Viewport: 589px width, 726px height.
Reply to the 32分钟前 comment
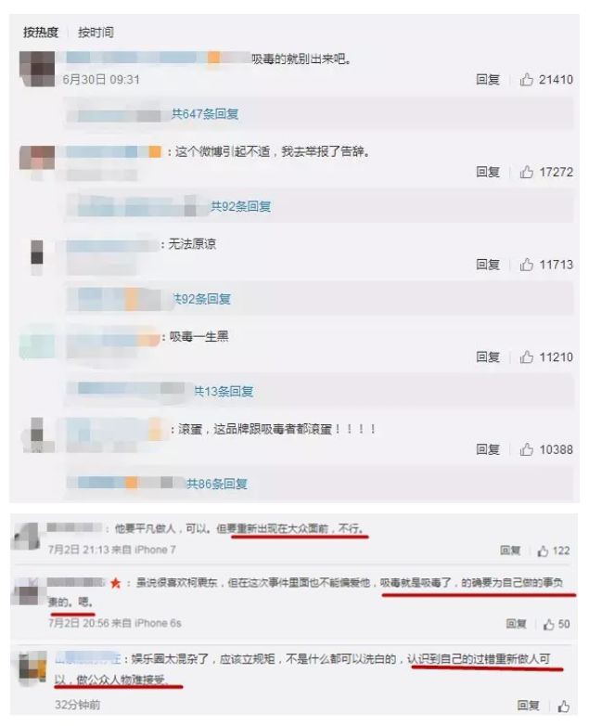pos(529,706)
